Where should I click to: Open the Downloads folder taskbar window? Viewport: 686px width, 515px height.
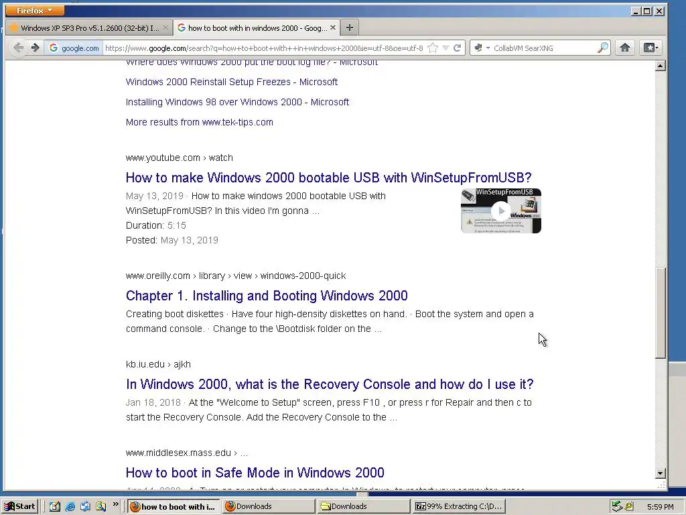click(363, 506)
